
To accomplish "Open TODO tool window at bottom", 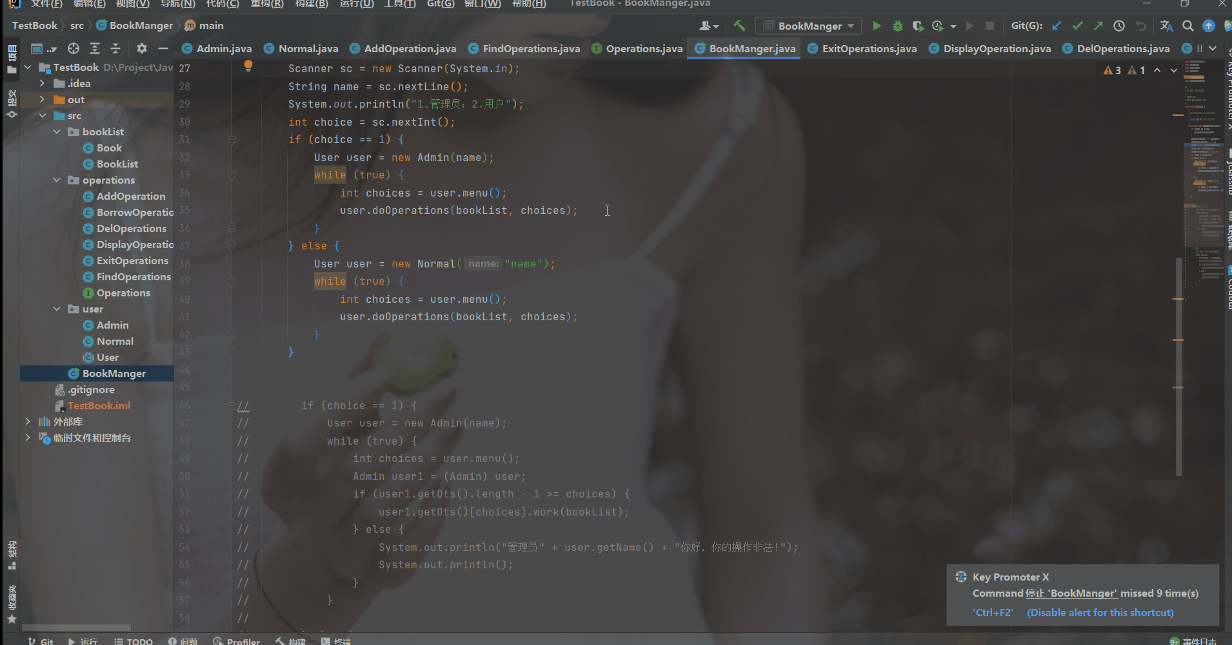I will pos(134,641).
